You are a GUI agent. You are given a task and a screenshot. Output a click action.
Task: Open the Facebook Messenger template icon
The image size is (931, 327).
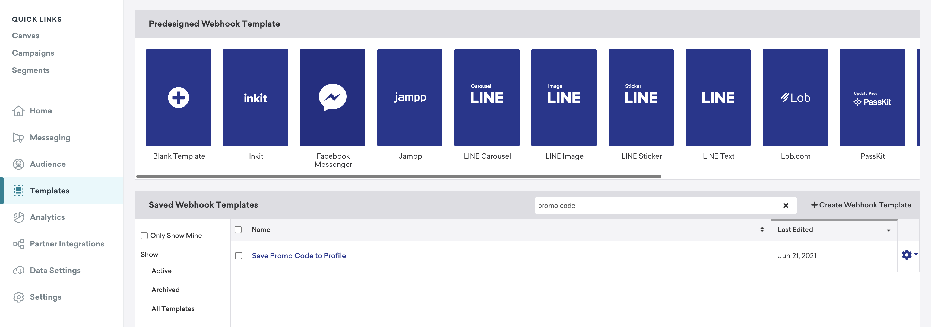coord(332,97)
